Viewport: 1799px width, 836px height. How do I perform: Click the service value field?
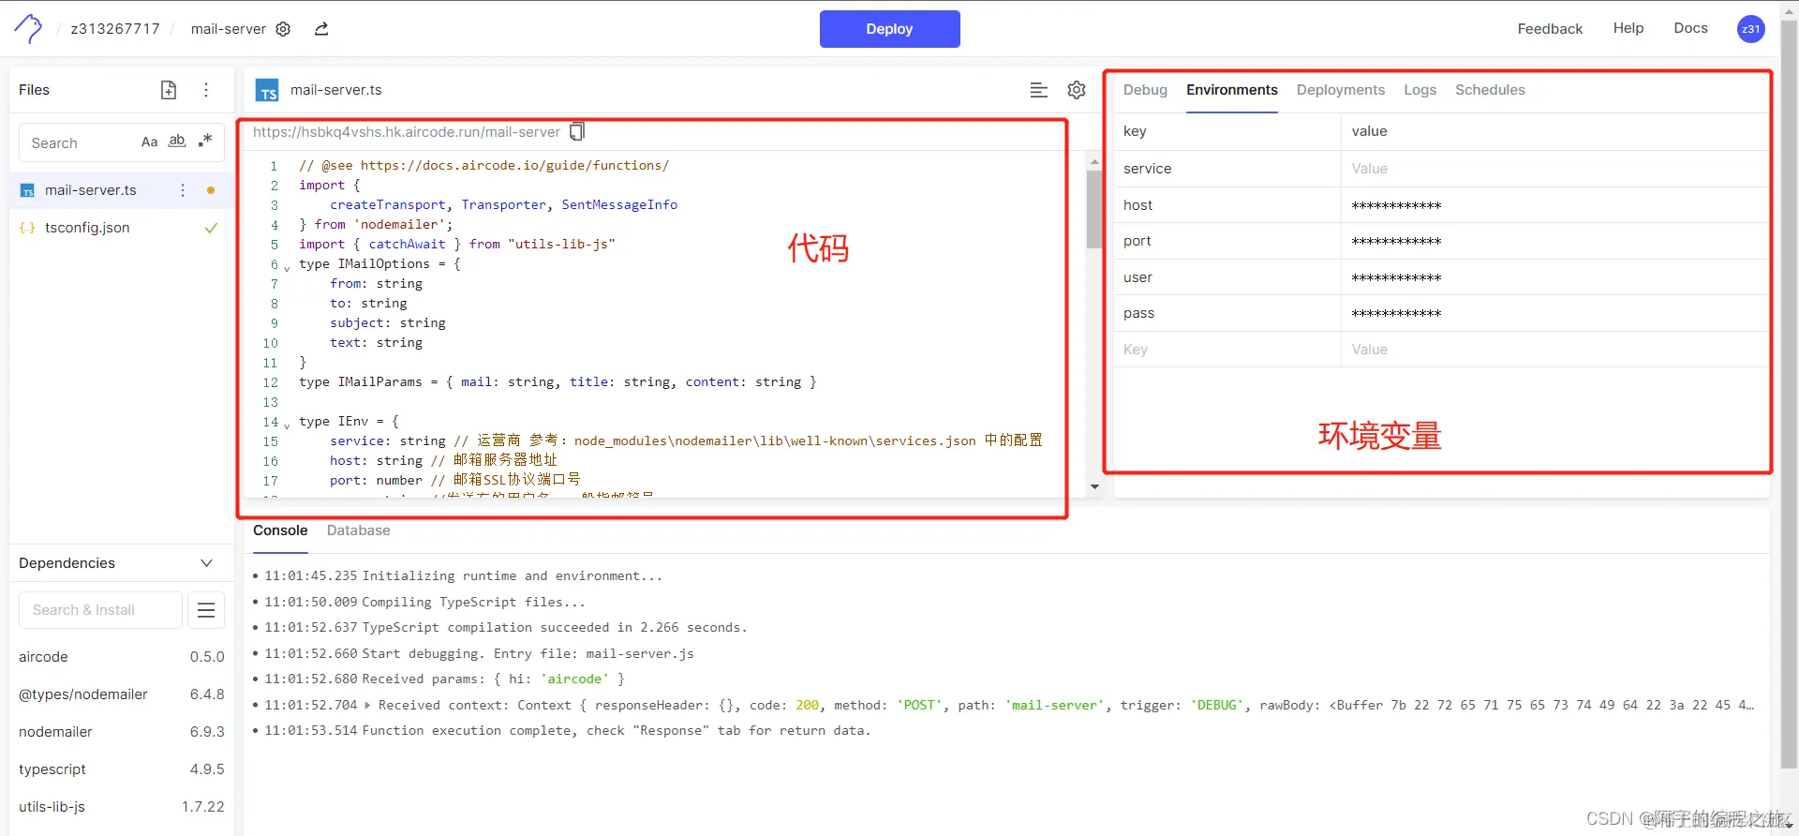[x=1554, y=169]
